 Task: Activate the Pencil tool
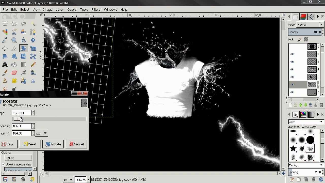pos(33,65)
